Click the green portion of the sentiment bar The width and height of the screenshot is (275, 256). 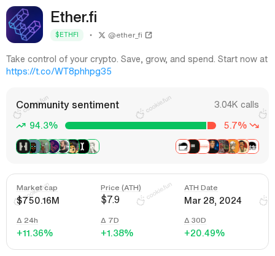[x=136, y=126]
